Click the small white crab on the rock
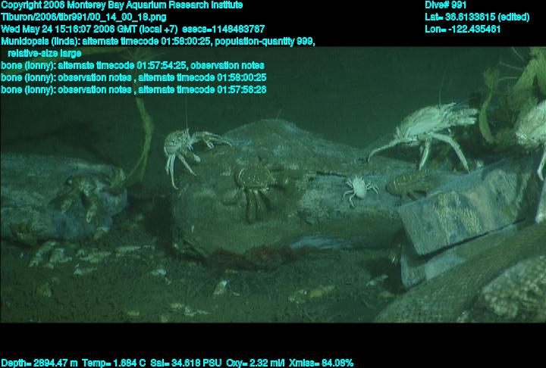 [x=359, y=189]
